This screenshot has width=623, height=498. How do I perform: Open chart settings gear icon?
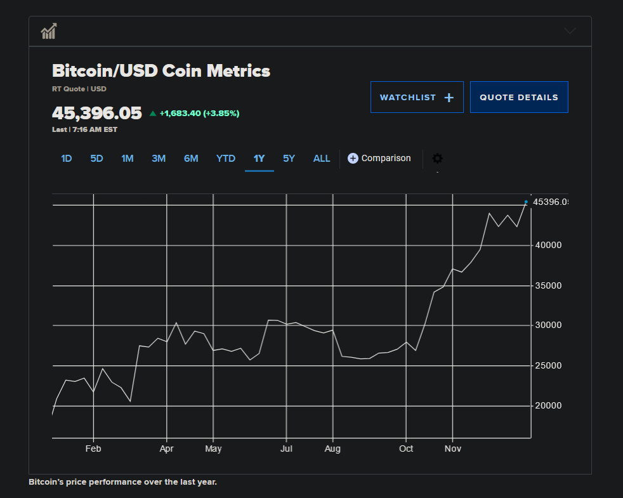pos(437,159)
